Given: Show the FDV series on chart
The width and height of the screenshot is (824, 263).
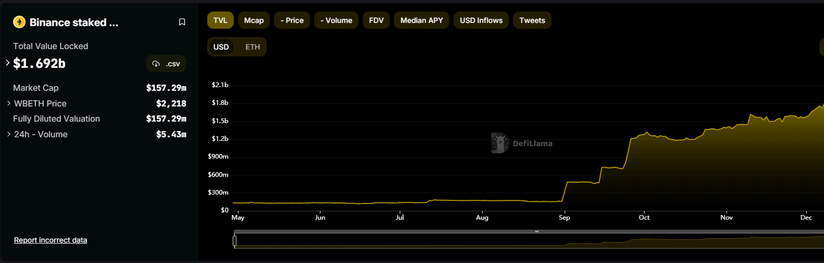Looking at the screenshot, I should click(376, 20).
